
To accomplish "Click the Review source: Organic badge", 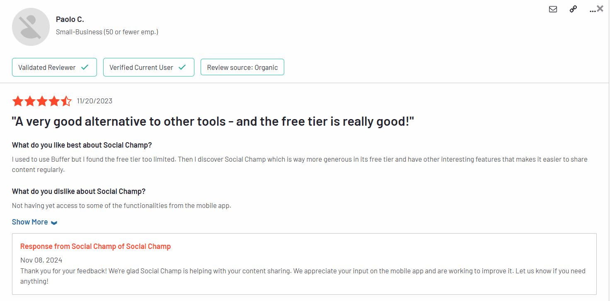I will (x=242, y=67).
